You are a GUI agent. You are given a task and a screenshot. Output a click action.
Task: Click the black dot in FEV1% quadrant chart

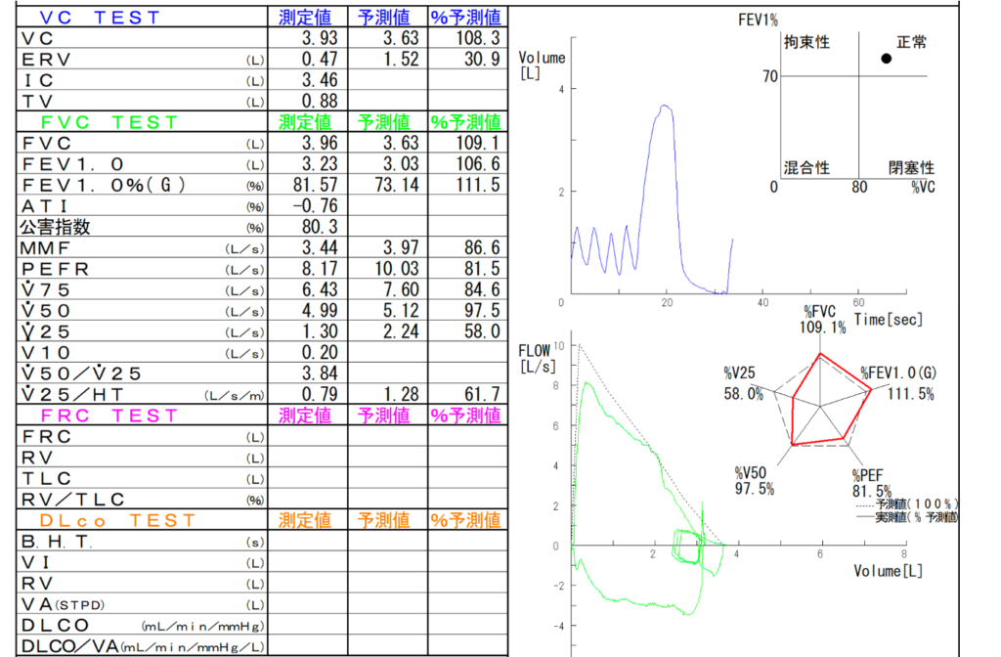tap(886, 59)
